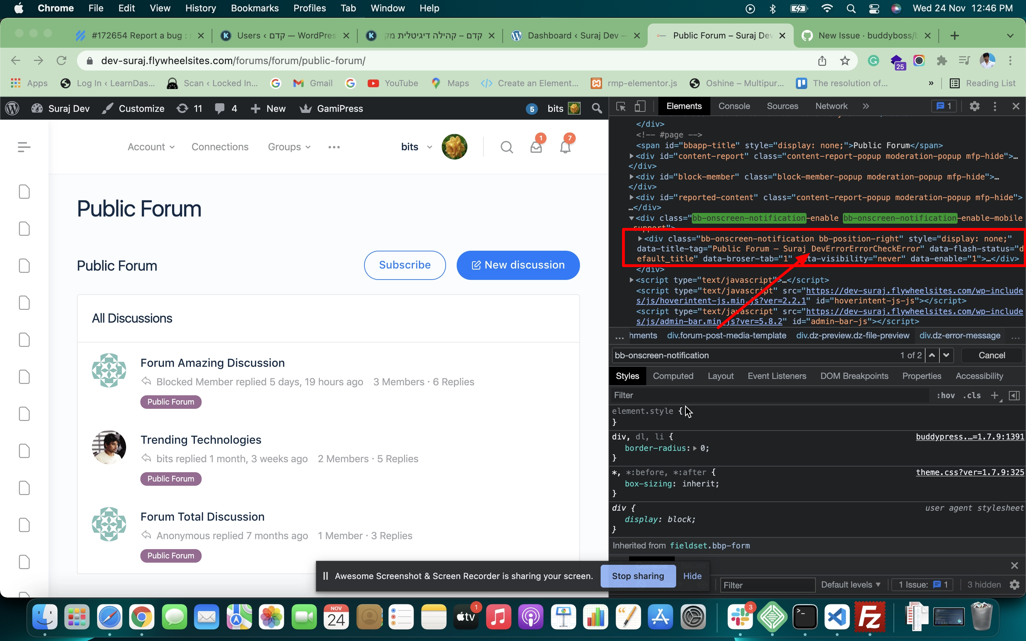Viewport: 1026px width, 641px height.
Task: Click the styles Filter input field
Action: click(x=770, y=395)
